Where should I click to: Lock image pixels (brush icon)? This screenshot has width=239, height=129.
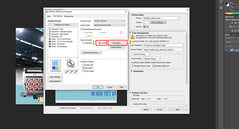234,46
